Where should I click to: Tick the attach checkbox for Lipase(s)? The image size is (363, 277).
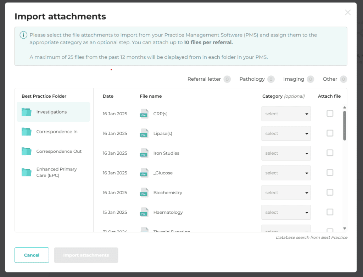click(x=330, y=133)
